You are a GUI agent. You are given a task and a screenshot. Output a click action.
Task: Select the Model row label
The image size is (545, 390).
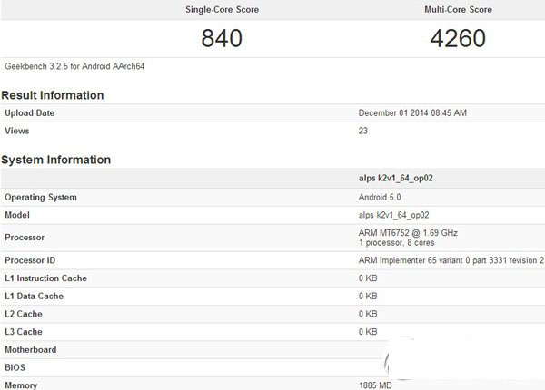coord(19,215)
